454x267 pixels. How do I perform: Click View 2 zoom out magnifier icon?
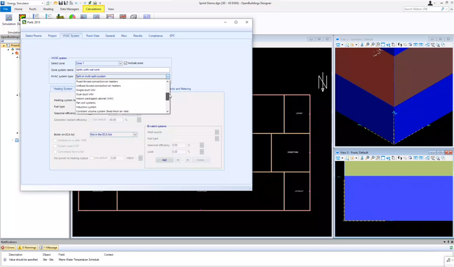pyautogui.click(x=373, y=44)
